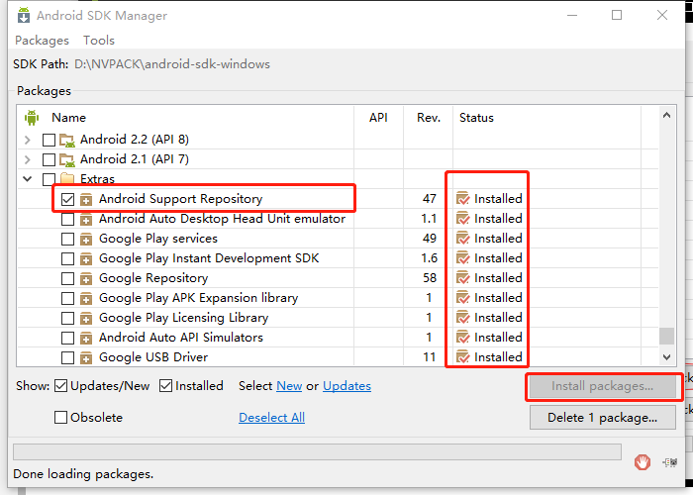Uncheck the Android Support Repository checkbox
The width and height of the screenshot is (693, 495).
(x=67, y=199)
